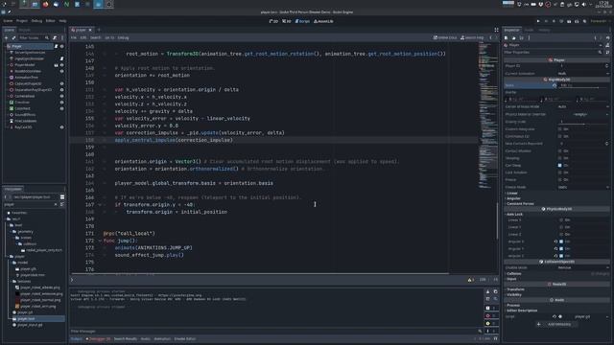Adjust the Gravity Scale slider
The image size is (614, 345).
pyautogui.click(x=583, y=125)
